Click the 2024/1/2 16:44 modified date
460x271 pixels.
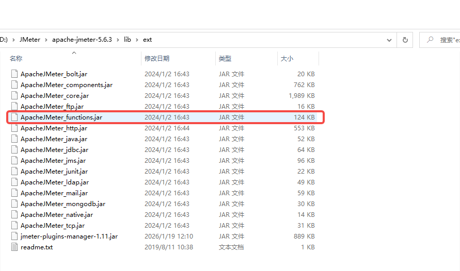167,128
